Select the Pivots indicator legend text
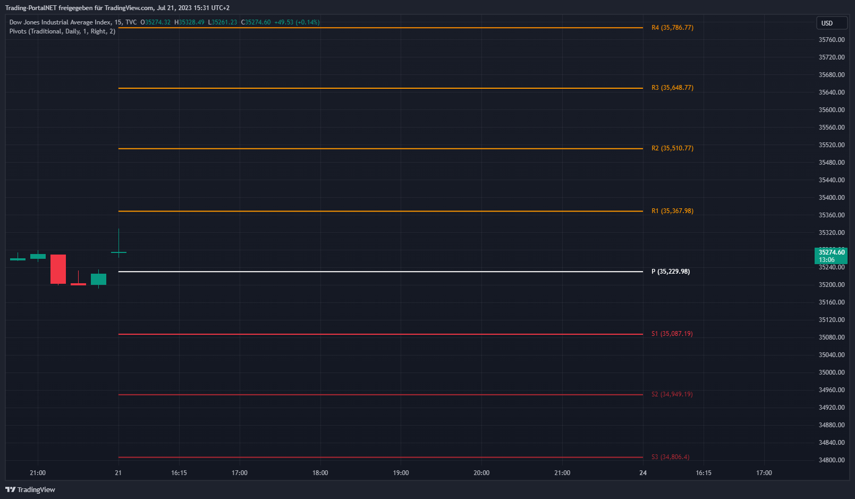Viewport: 855px width, 499px height. (62, 31)
